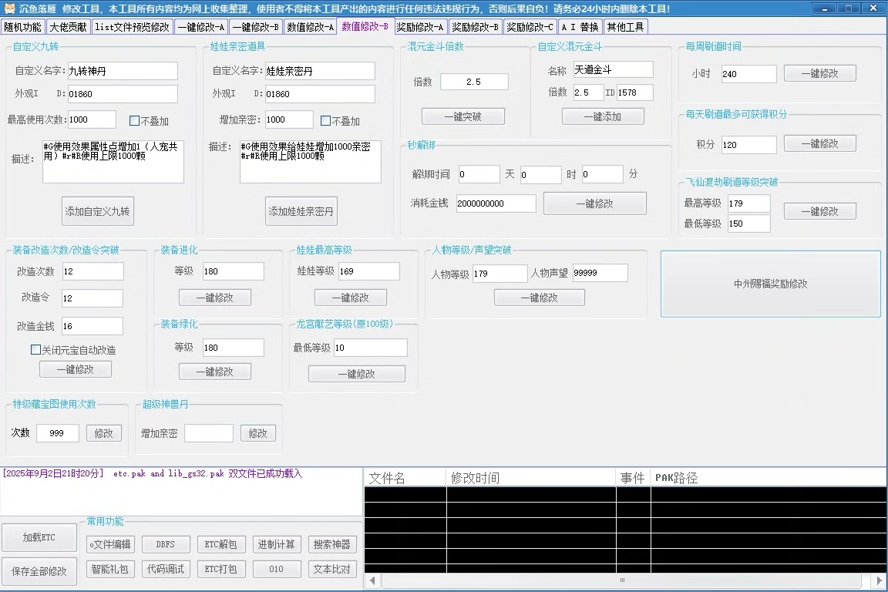888x592 pixels.
Task: Open 其他工具 tab
Action: point(625,27)
